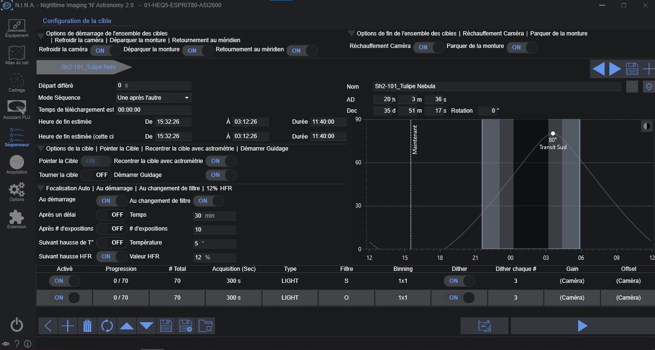Toggle the Suivant hausse HFR switch
Viewport: 655px width, 350px height.
point(112,257)
